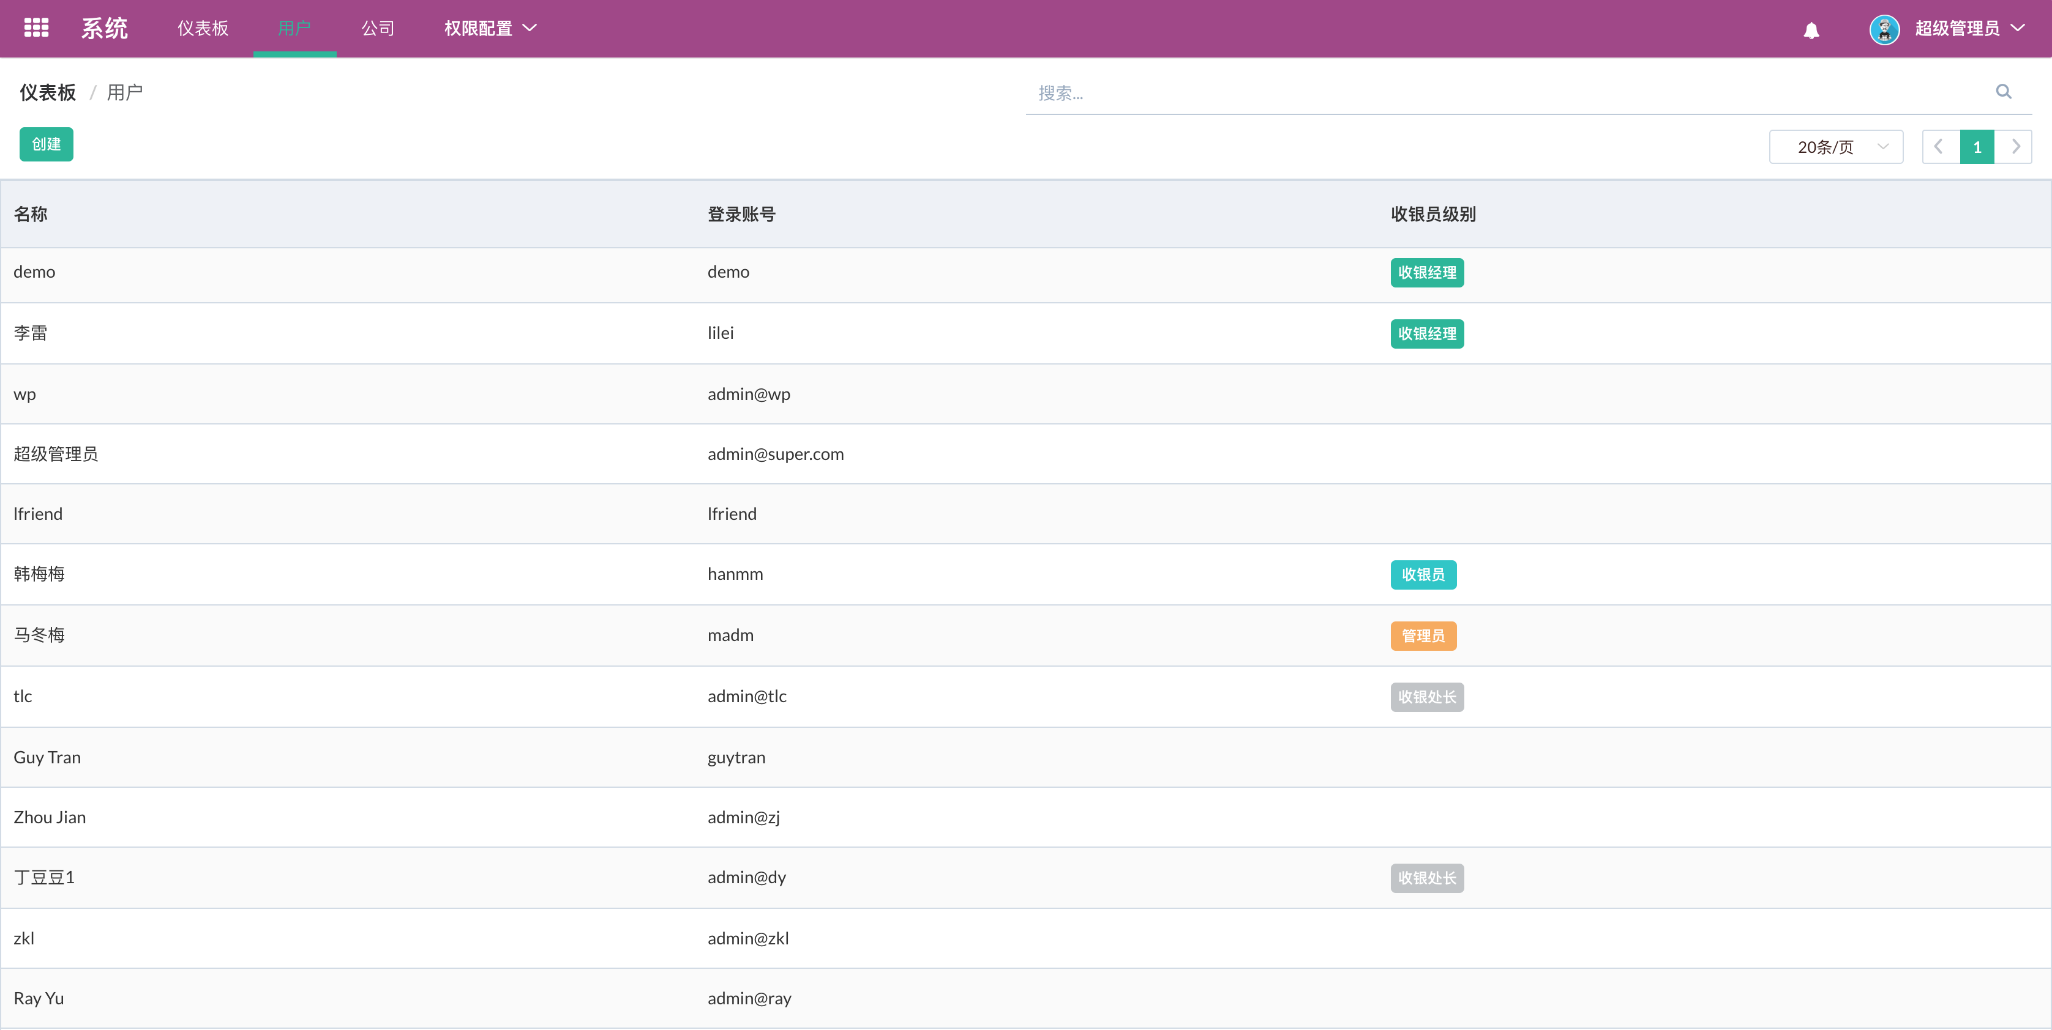This screenshot has height=1030, width=2052.
Task: Select page number 1
Action: tap(1976, 146)
